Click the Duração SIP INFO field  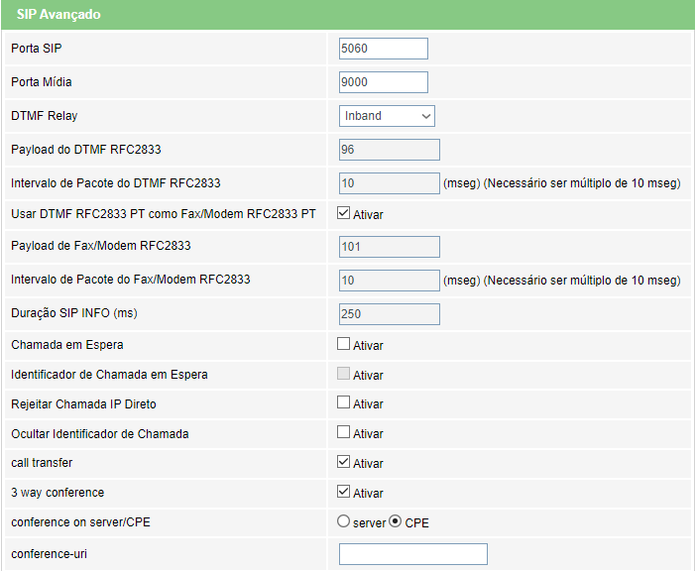pos(390,314)
